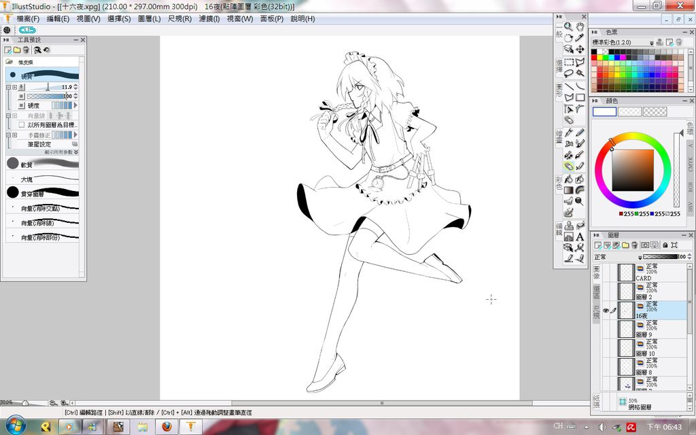Create new layer in layer panel
This screenshot has height=435, width=696.
598,245
